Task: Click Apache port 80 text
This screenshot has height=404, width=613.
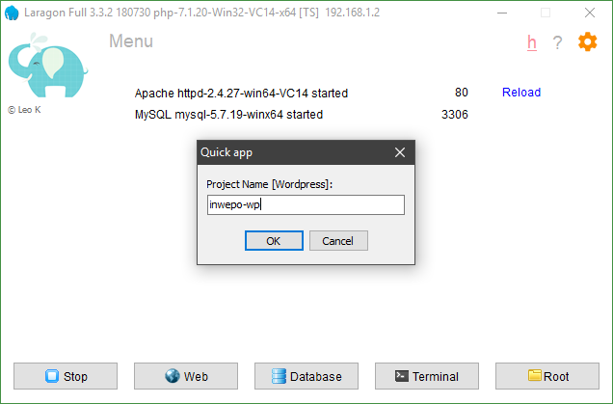Action: tap(461, 93)
